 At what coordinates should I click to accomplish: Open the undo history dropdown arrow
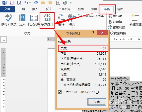tap(30, 3)
